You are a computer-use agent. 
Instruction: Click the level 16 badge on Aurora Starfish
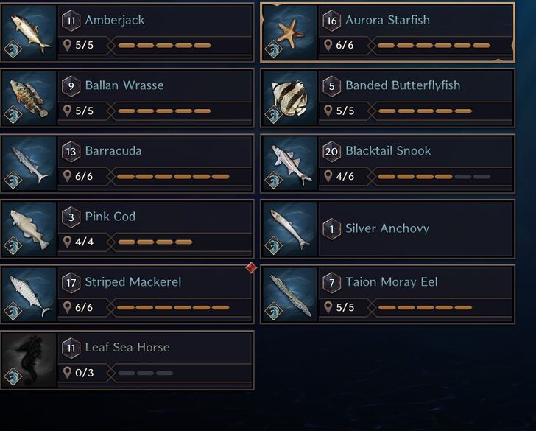[x=331, y=20]
